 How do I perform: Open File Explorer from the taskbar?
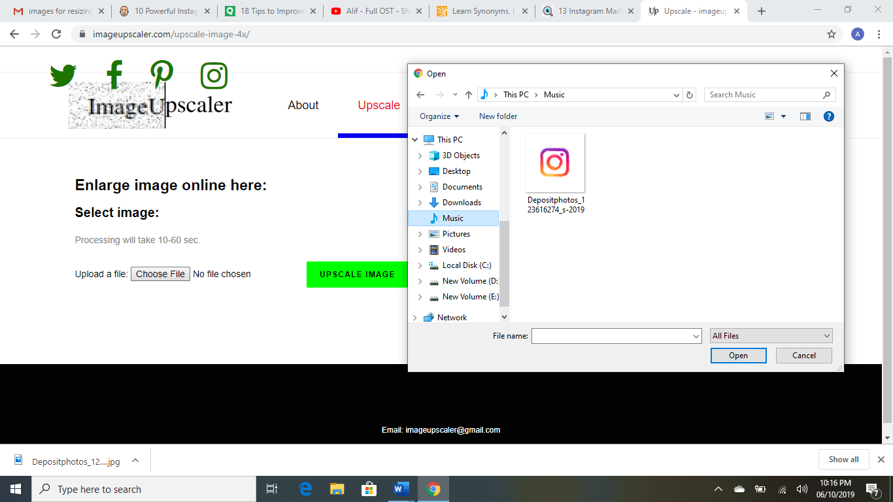tap(337, 489)
